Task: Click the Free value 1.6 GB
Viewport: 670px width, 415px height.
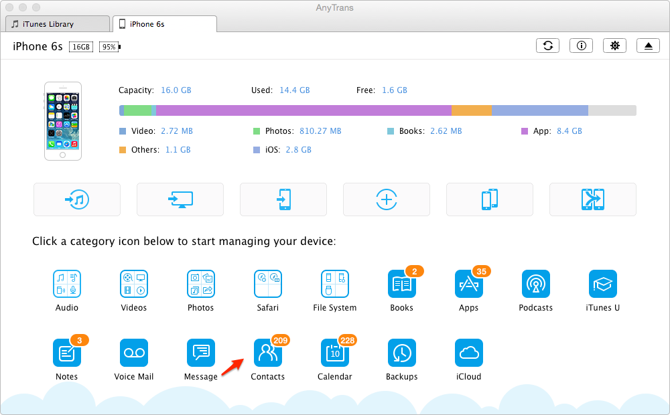Action: pos(395,90)
